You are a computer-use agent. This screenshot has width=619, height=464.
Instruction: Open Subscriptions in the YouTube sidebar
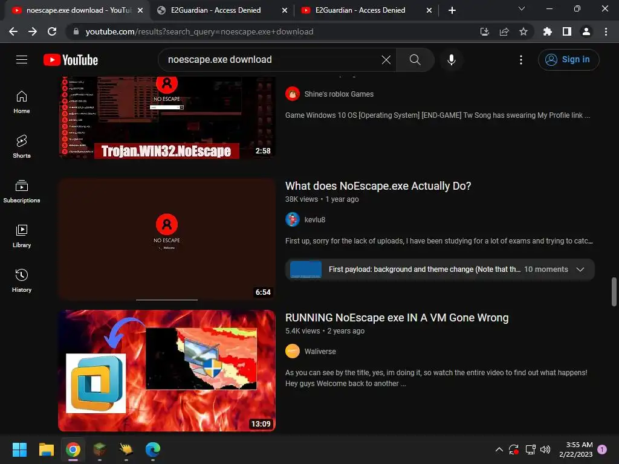pos(22,192)
